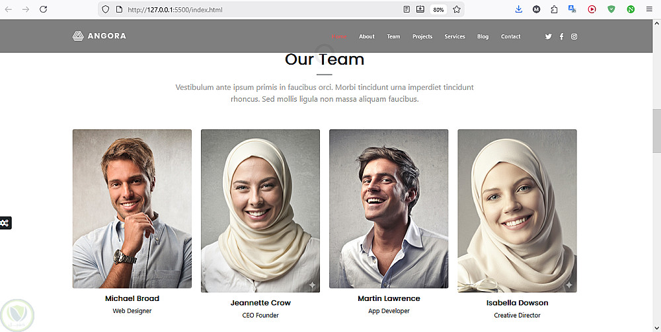
Task: Click the vertical scrollbar thumb
Action: coord(656,131)
